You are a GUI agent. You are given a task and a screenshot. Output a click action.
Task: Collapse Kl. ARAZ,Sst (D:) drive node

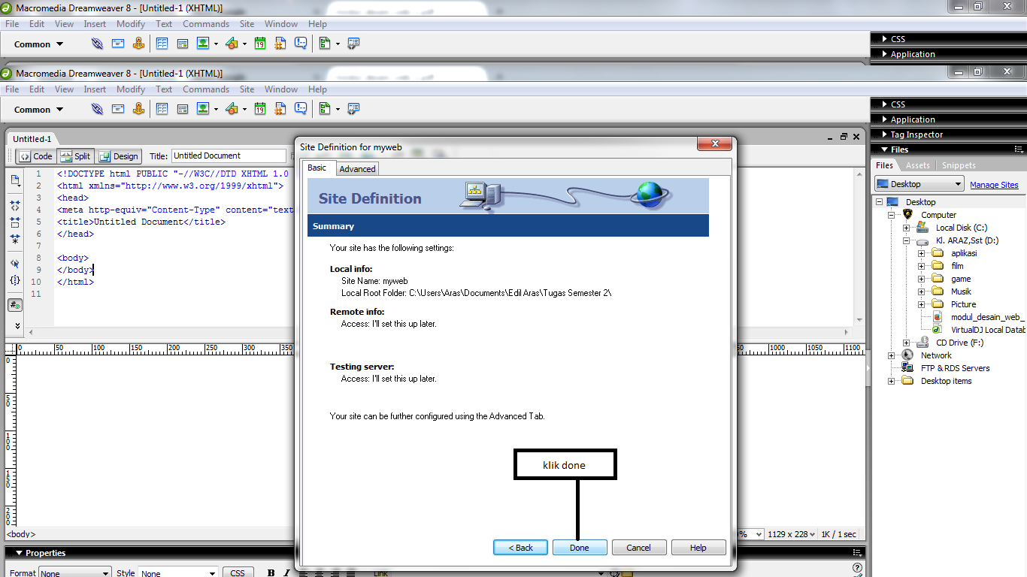907,240
